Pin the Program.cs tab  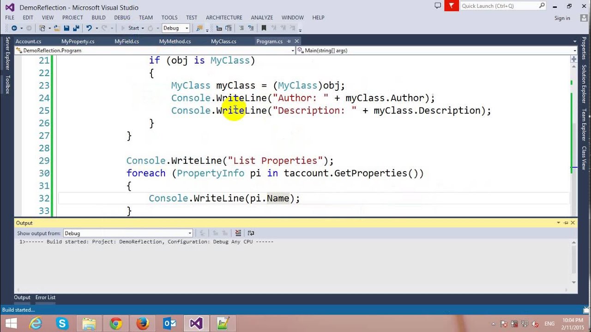coord(288,41)
